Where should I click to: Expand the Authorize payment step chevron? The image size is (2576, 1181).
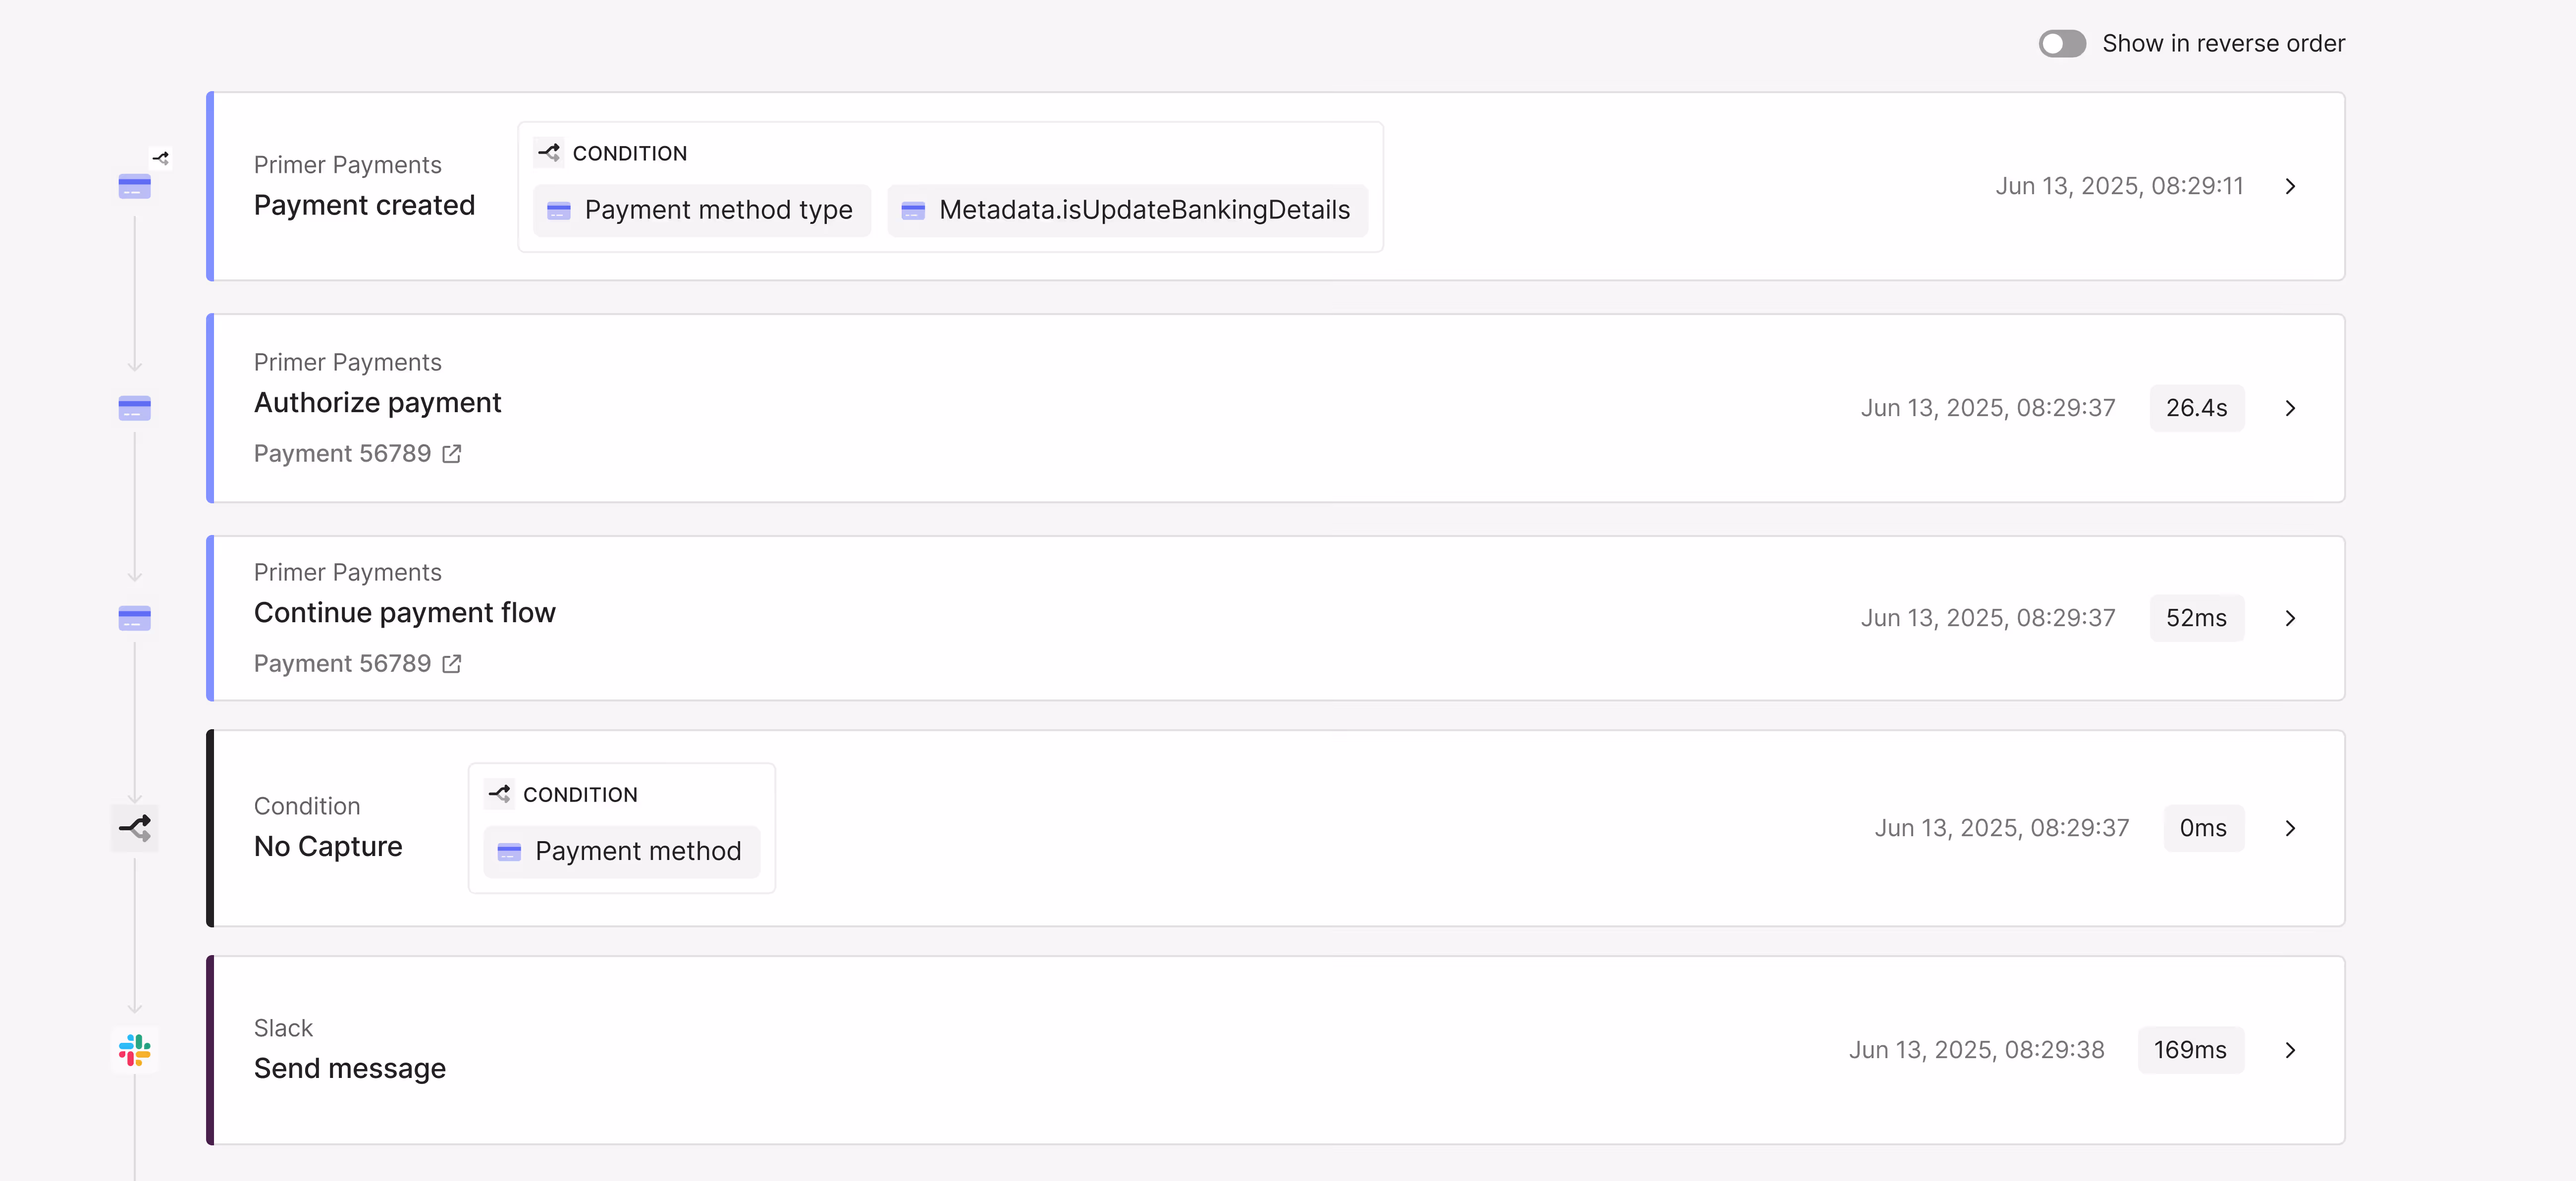(x=2290, y=408)
